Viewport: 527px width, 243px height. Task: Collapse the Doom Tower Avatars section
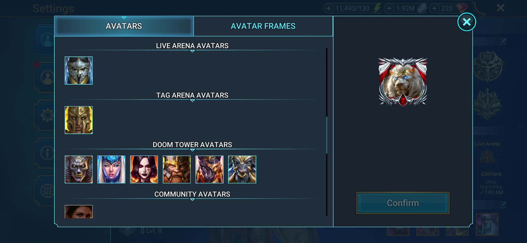coord(192,145)
